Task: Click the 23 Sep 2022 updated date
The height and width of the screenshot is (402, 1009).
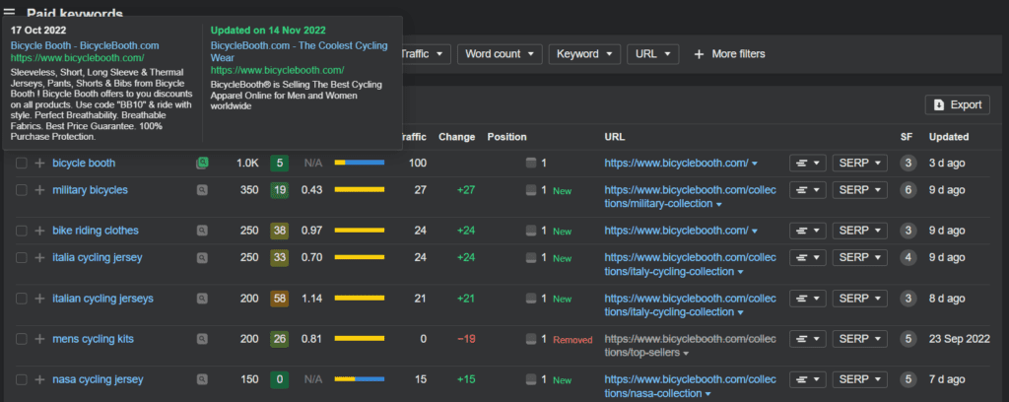Action: pos(960,339)
